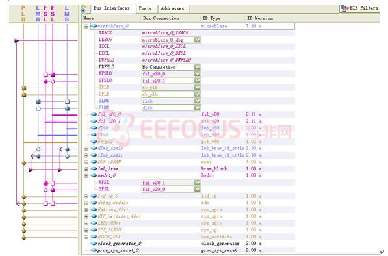388x256 pixels.
Task: Click the BIF Filters funnel icon
Action: pos(344,8)
